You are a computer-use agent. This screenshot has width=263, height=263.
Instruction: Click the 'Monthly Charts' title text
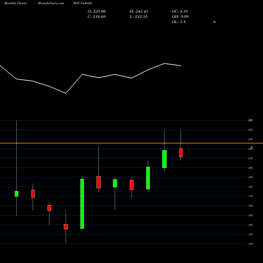(15, 3)
